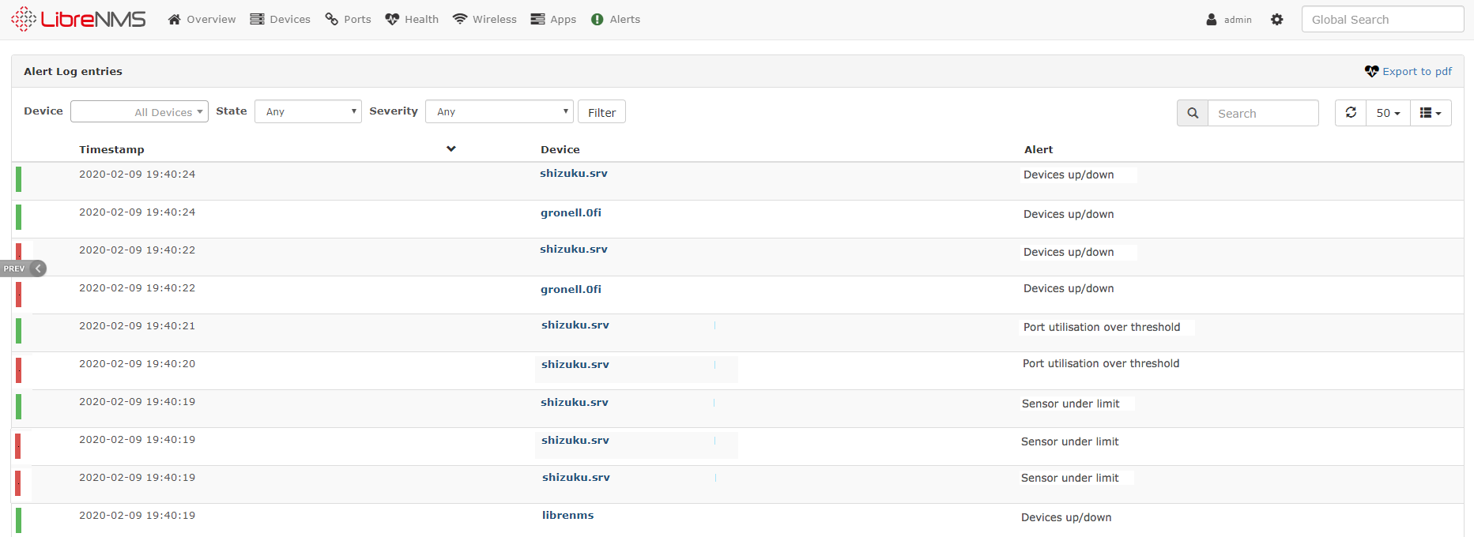Image resolution: width=1474 pixels, height=537 pixels.
Task: Expand the Severity filter dropdown
Action: 499,112
